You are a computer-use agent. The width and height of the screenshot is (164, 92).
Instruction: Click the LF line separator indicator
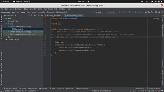click(x=139, y=91)
